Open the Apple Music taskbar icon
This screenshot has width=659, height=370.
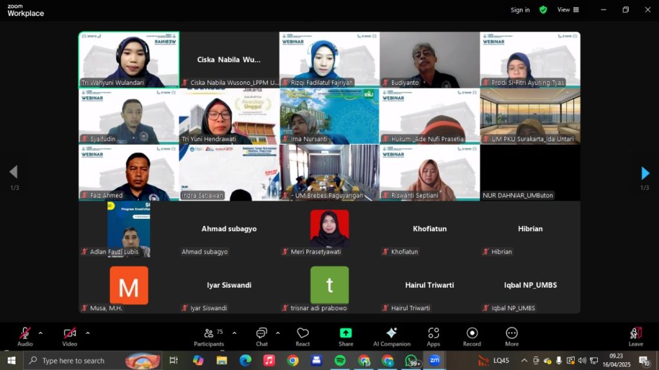click(269, 360)
